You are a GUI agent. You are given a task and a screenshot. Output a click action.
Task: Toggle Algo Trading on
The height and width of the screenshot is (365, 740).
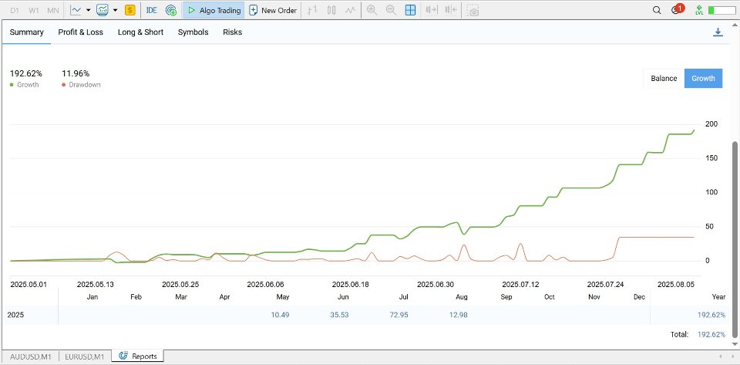[213, 11]
